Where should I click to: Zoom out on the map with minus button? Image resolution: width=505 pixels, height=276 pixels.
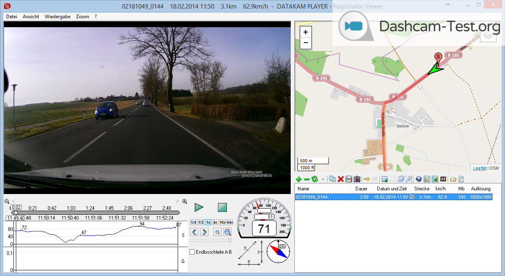(306, 43)
